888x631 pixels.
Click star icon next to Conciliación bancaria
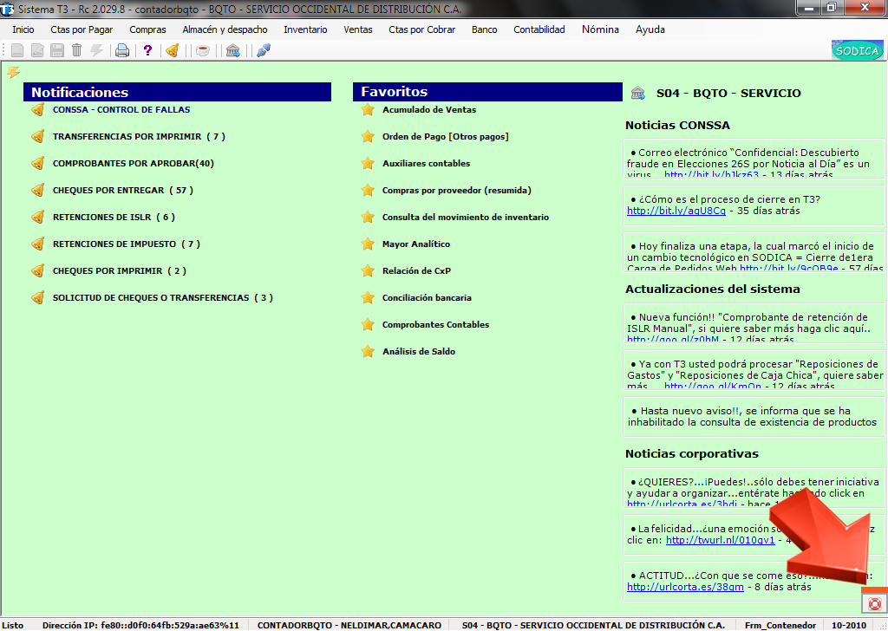[368, 297]
